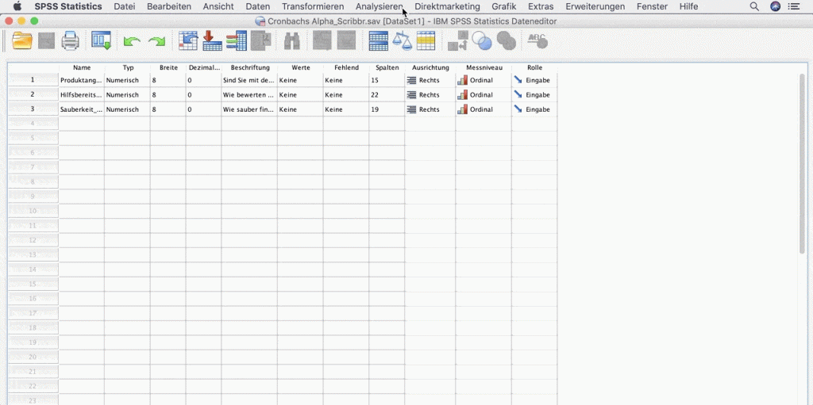Open data file with folder icon

click(22, 41)
